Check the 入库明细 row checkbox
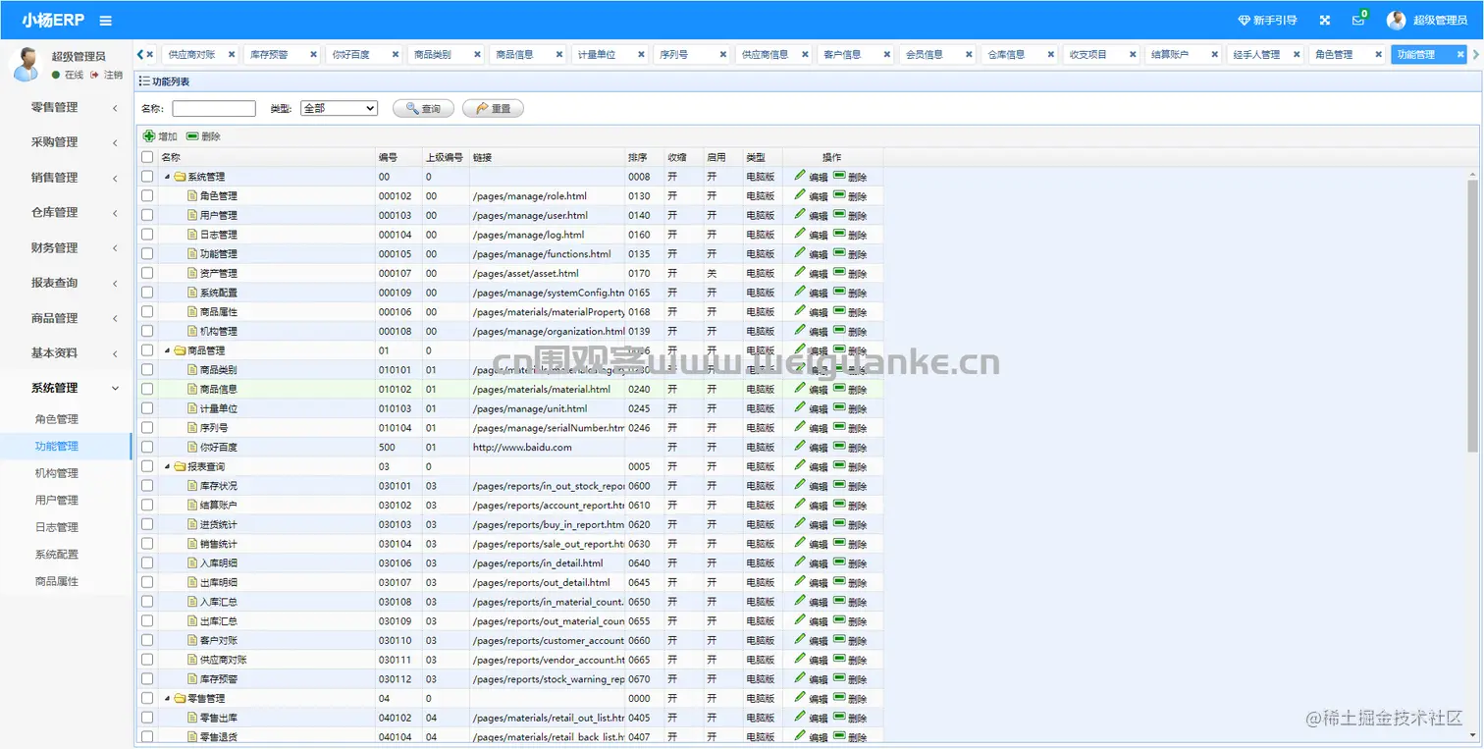This screenshot has width=1484, height=749. pos(147,562)
